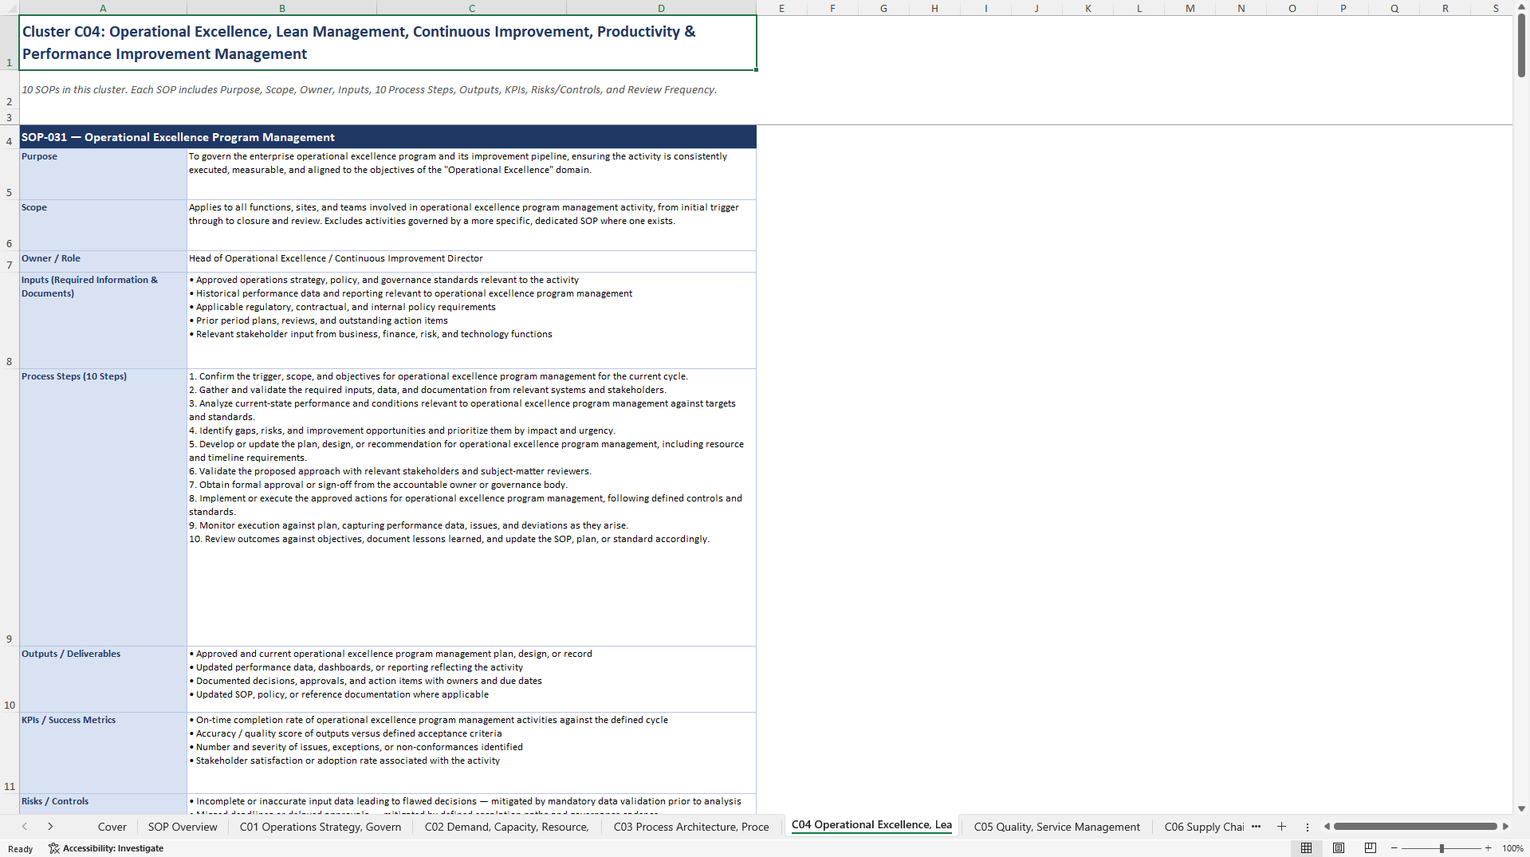This screenshot has width=1530, height=857.
Task: Click vertical scrollbar down arrow
Action: pos(1521,808)
